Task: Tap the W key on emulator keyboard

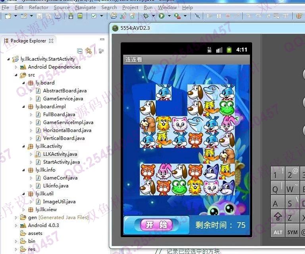Action: pyautogui.click(x=292, y=188)
